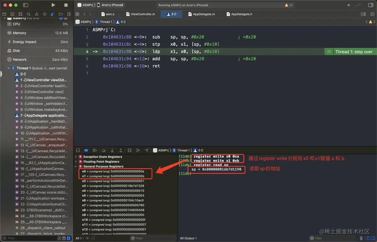The image size is (377, 242).
Task: Open Debug Memory Graph button
Action: coord(138,150)
